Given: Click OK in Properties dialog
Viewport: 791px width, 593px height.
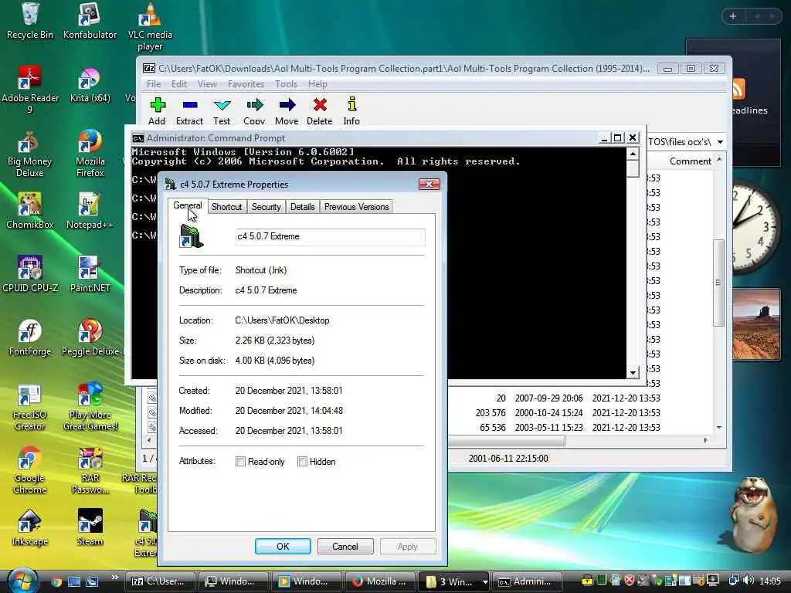Looking at the screenshot, I should 283,547.
